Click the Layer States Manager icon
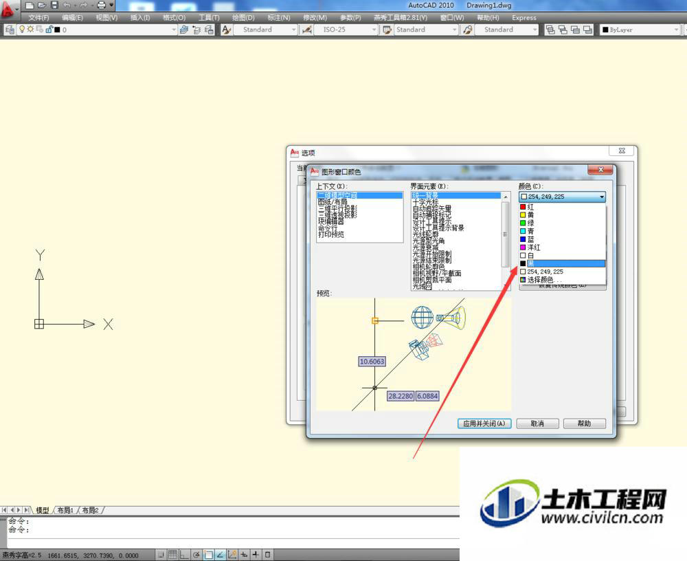The width and height of the screenshot is (687, 561). click(209, 30)
